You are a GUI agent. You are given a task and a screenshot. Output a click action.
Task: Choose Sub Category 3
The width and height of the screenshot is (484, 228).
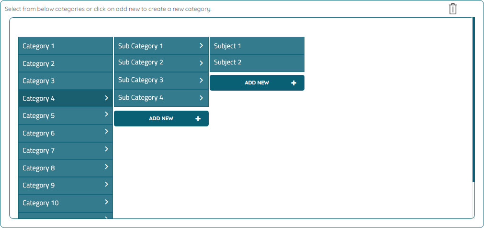(x=161, y=81)
